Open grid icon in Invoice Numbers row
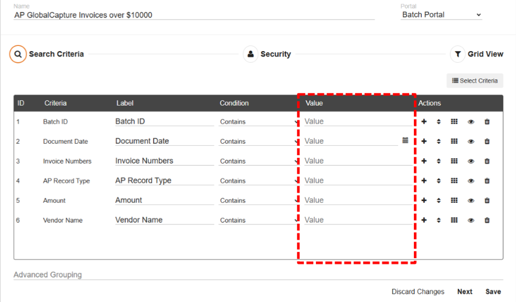 pyautogui.click(x=454, y=161)
